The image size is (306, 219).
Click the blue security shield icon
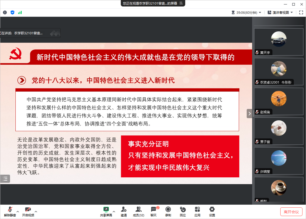pyautogui.click(x=12, y=12)
